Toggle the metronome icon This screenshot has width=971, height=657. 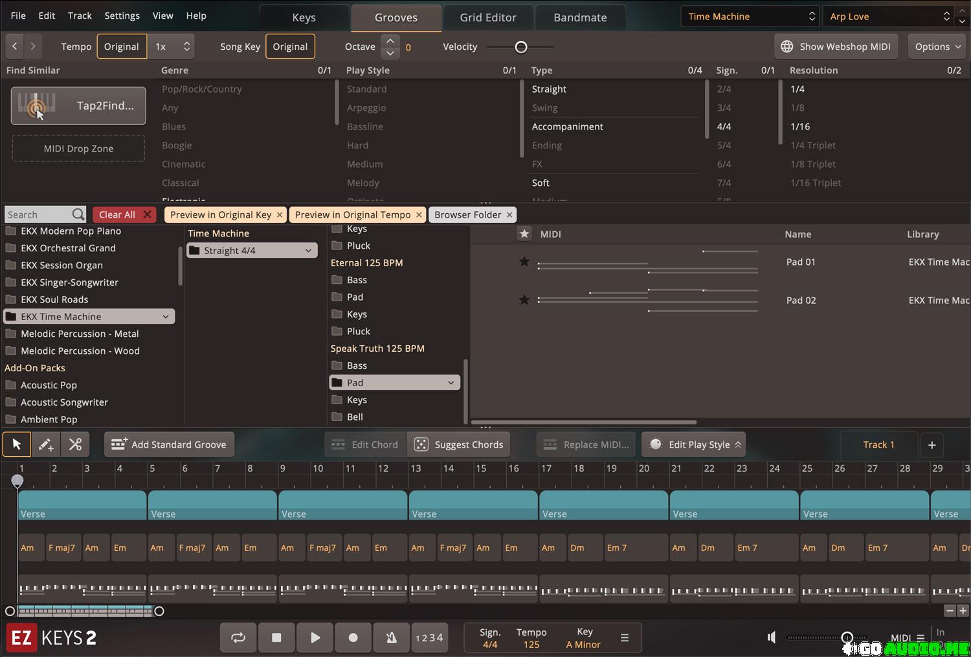(x=391, y=638)
